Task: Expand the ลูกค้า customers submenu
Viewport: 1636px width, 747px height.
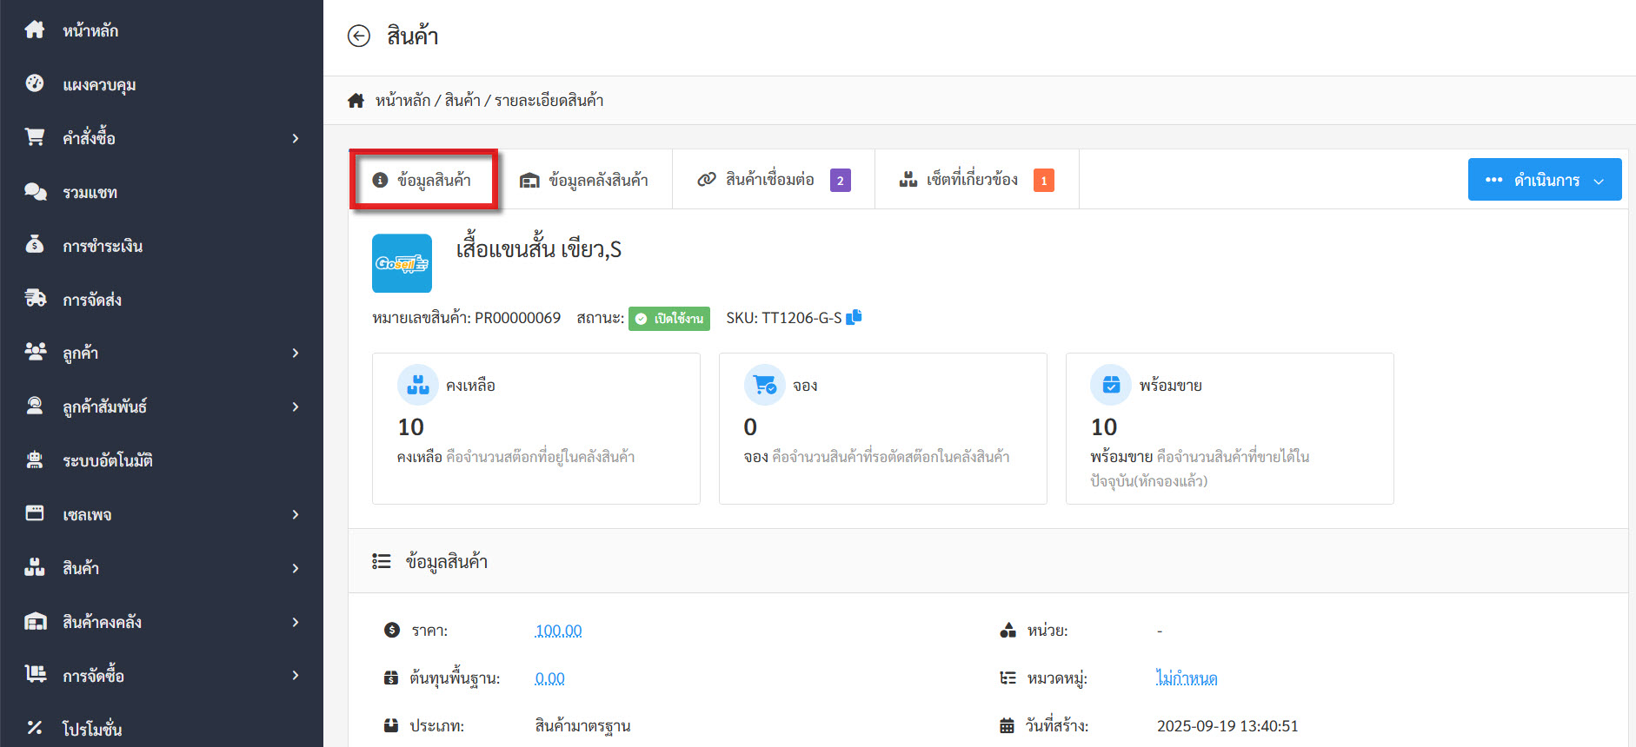Action: pyautogui.click(x=295, y=353)
